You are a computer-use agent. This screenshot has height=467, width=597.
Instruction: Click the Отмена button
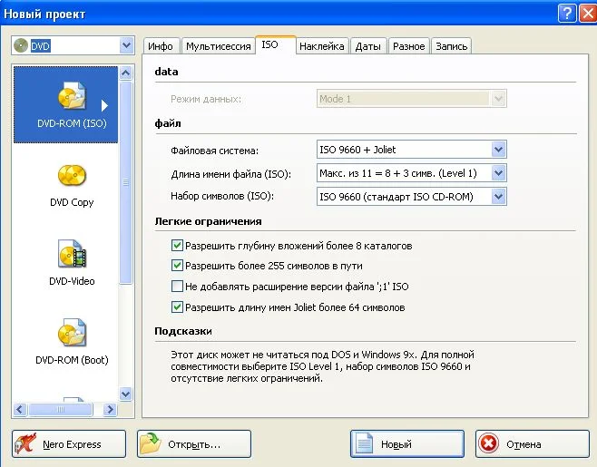533,443
